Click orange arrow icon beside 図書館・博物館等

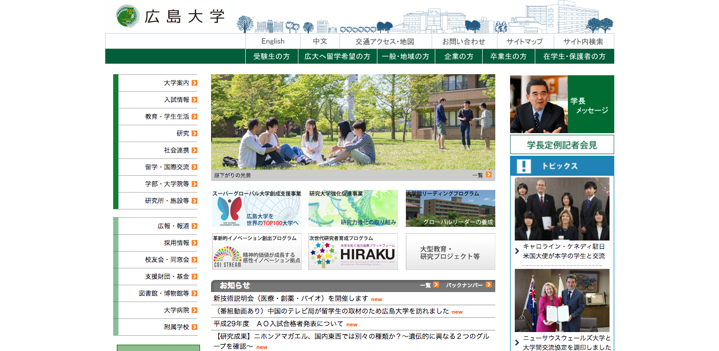pyautogui.click(x=195, y=294)
